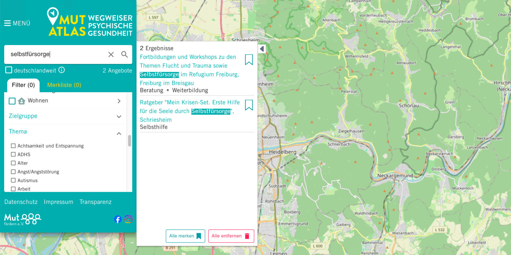Open the Fortbildungen und Workshops result
511x255 pixels.
point(190,70)
